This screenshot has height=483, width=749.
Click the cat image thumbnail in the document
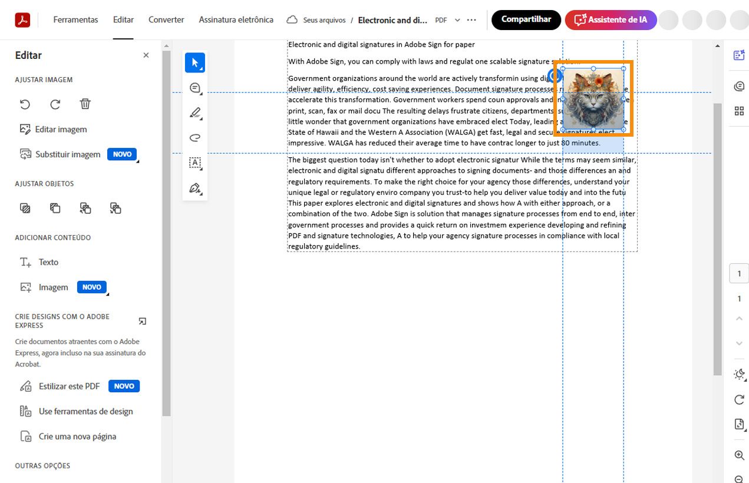pyautogui.click(x=593, y=98)
